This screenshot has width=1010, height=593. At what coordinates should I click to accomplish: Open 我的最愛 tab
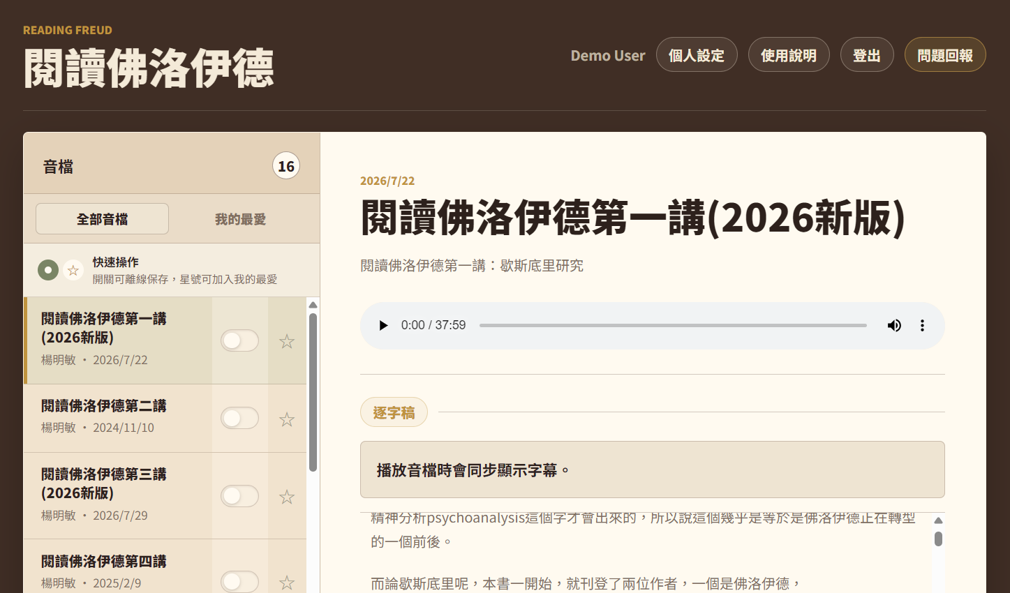[x=240, y=219]
